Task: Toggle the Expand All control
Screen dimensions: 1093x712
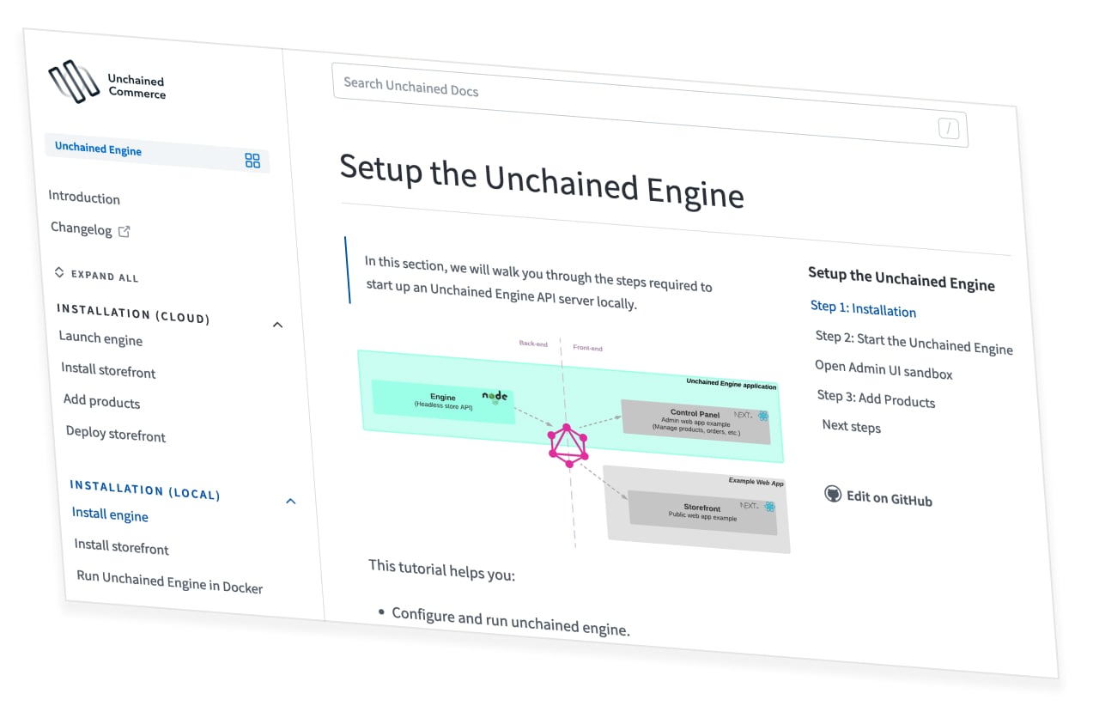Action: [94, 273]
